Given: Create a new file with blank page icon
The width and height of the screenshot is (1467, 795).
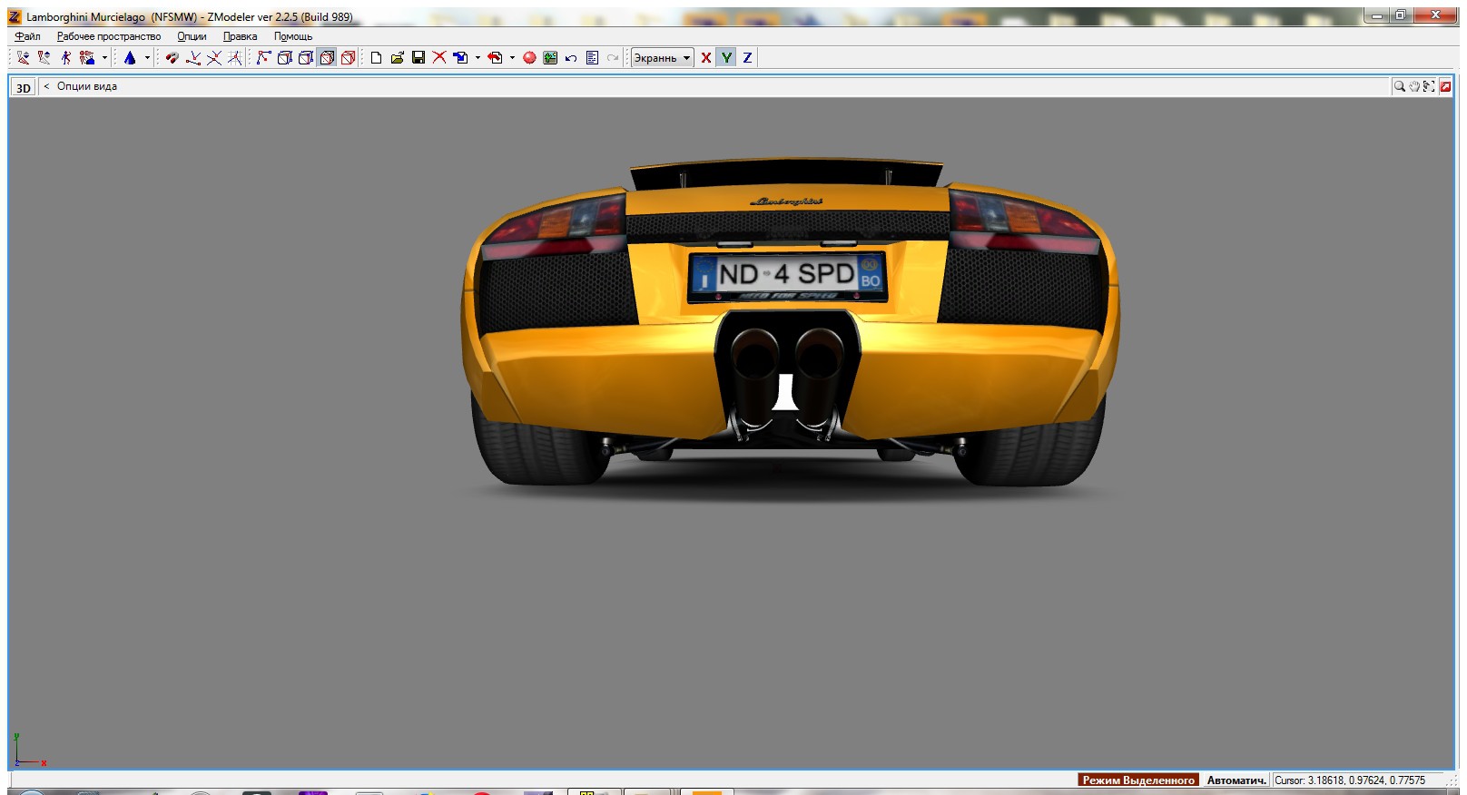Looking at the screenshot, I should click(x=376, y=57).
